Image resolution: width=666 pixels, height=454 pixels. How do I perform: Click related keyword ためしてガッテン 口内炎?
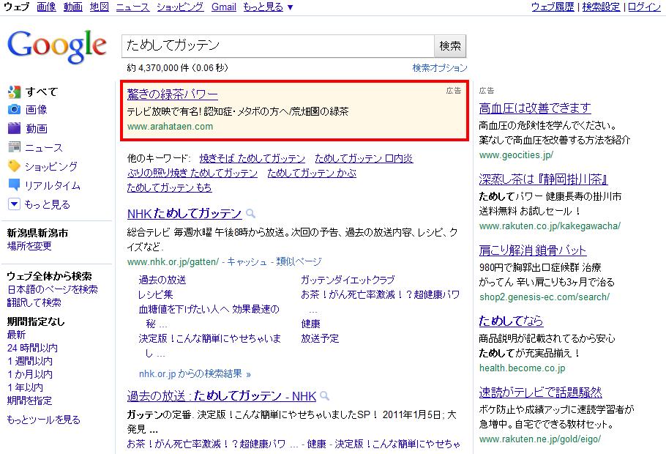[x=364, y=158]
